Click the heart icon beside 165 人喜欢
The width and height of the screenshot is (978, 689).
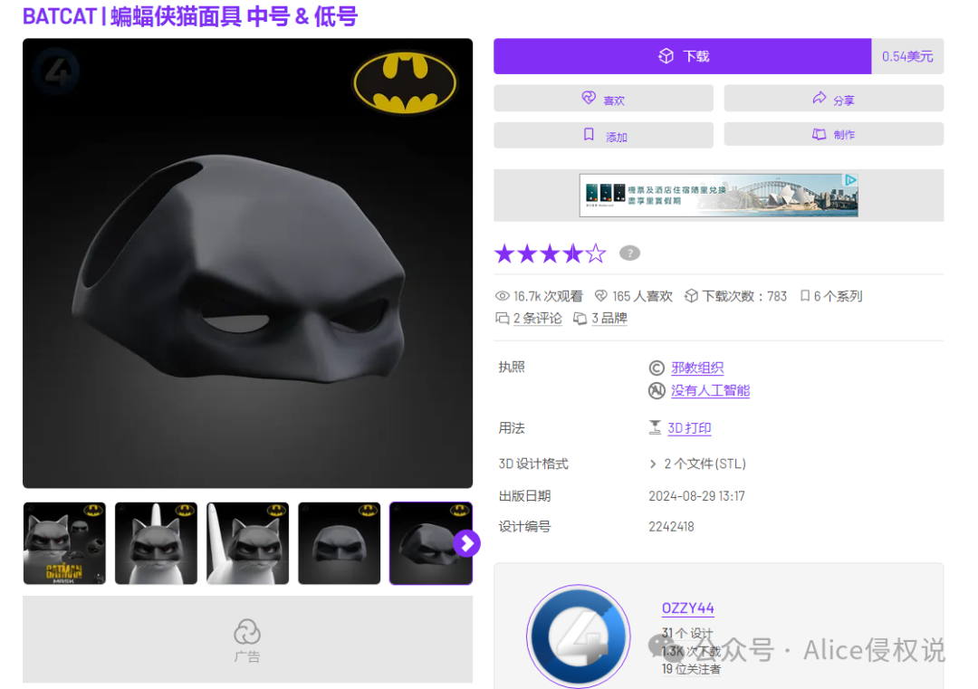click(x=601, y=296)
